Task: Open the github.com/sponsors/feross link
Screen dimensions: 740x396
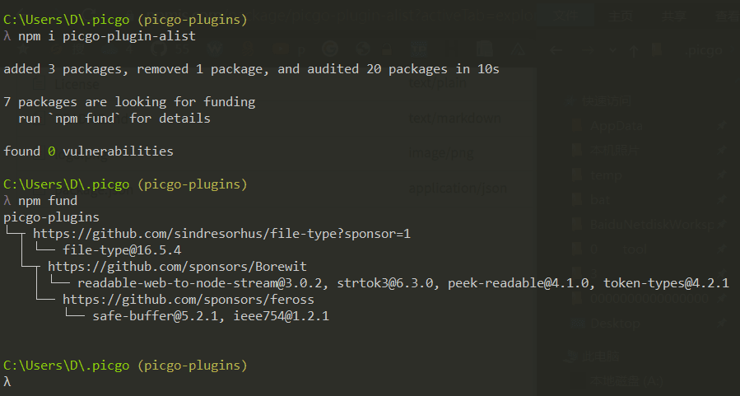Action: 188,300
